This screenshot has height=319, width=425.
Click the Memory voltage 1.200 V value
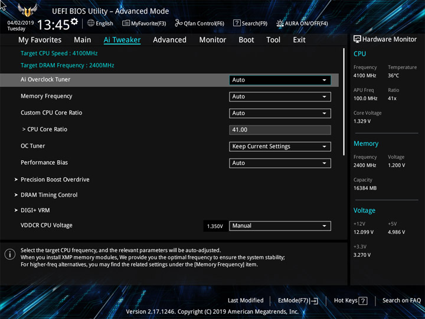396,165
